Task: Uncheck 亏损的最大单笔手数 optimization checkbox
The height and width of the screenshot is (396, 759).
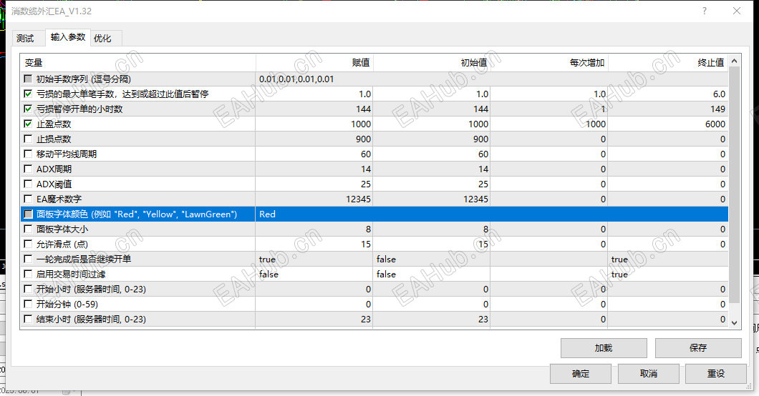Action: click(28, 94)
